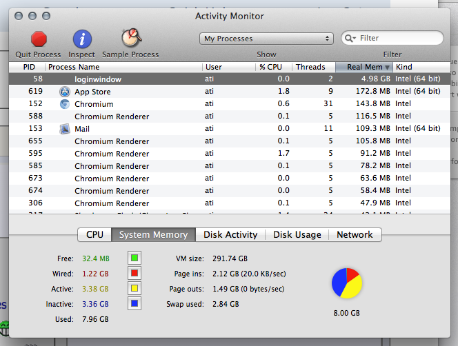Select the System Memory tab
Viewport: 458px width, 346px height.
pyautogui.click(x=153, y=235)
